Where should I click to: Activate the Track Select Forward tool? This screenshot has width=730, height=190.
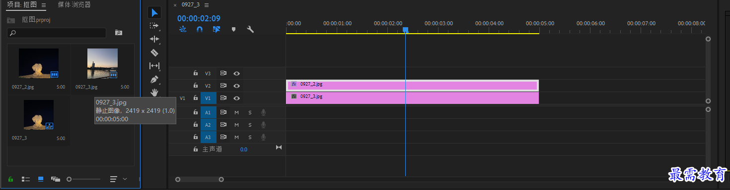click(x=154, y=26)
